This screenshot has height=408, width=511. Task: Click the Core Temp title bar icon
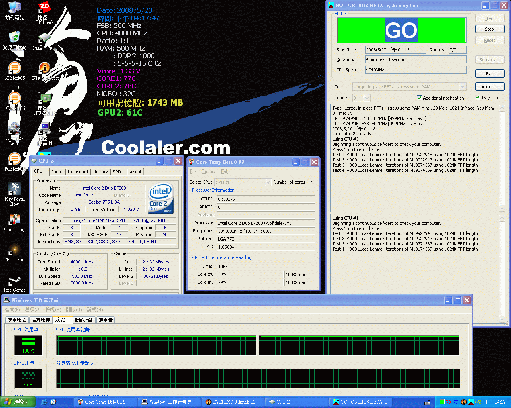192,162
